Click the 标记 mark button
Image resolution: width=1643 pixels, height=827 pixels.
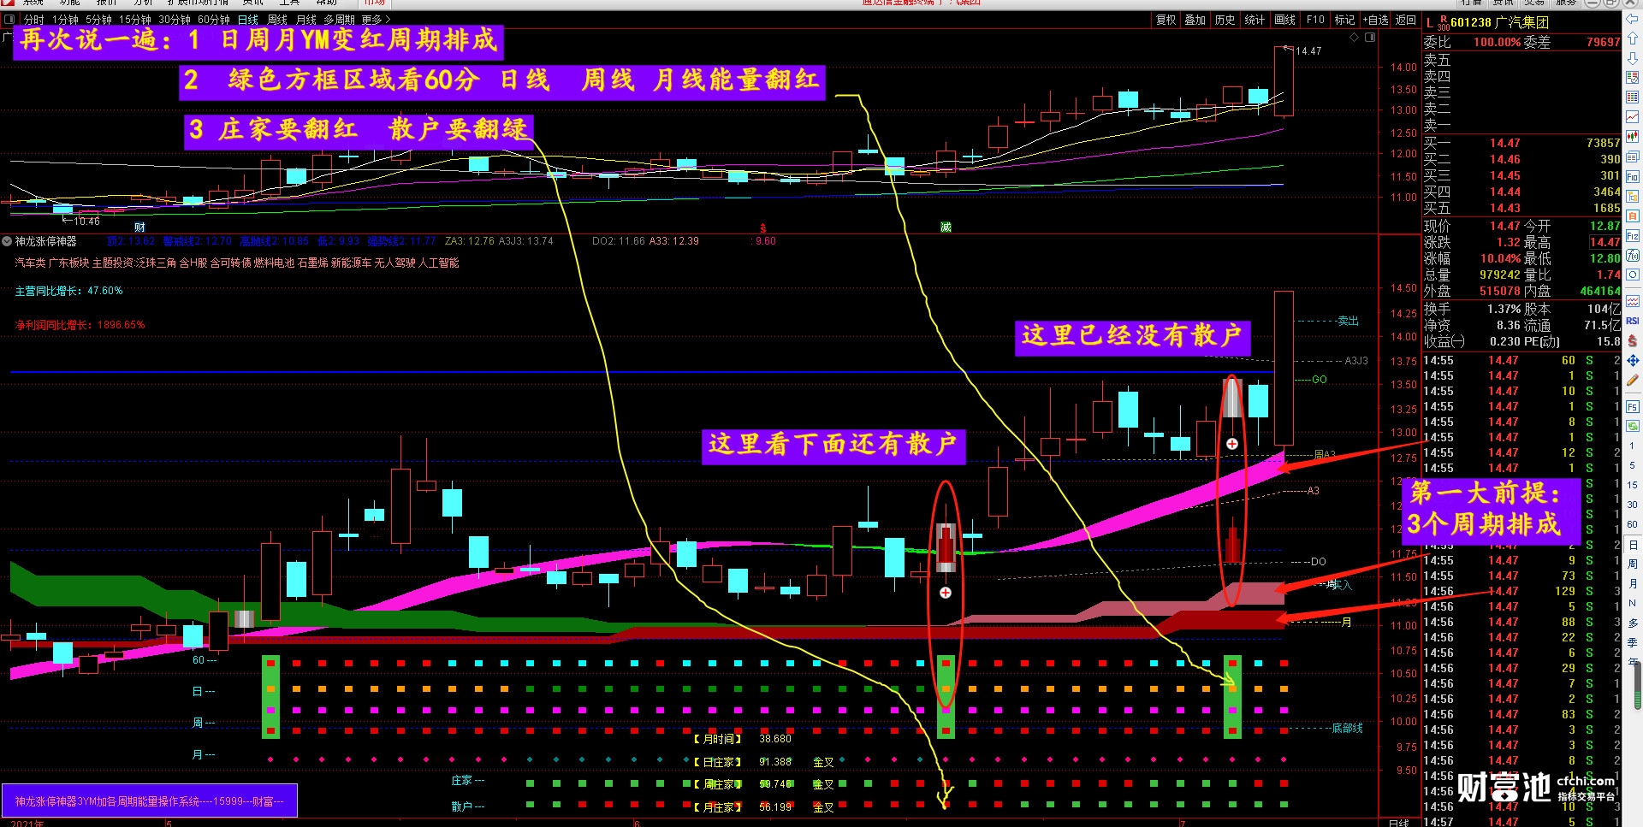pos(1345,20)
